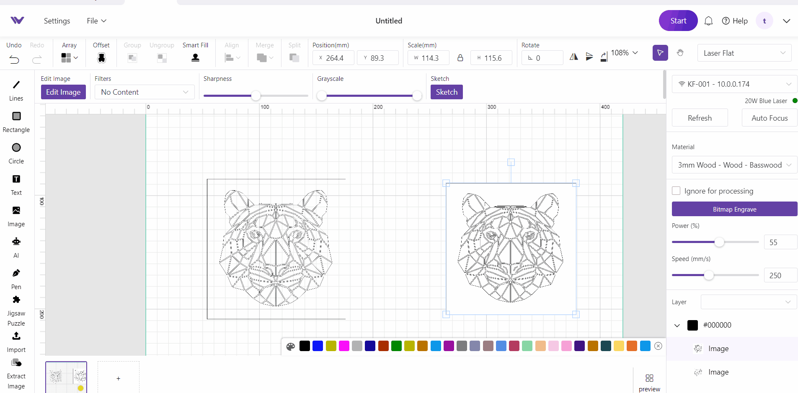This screenshot has height=393, width=798.
Task: Expand the Material 3mm Wood dropdown
Action: 734,165
